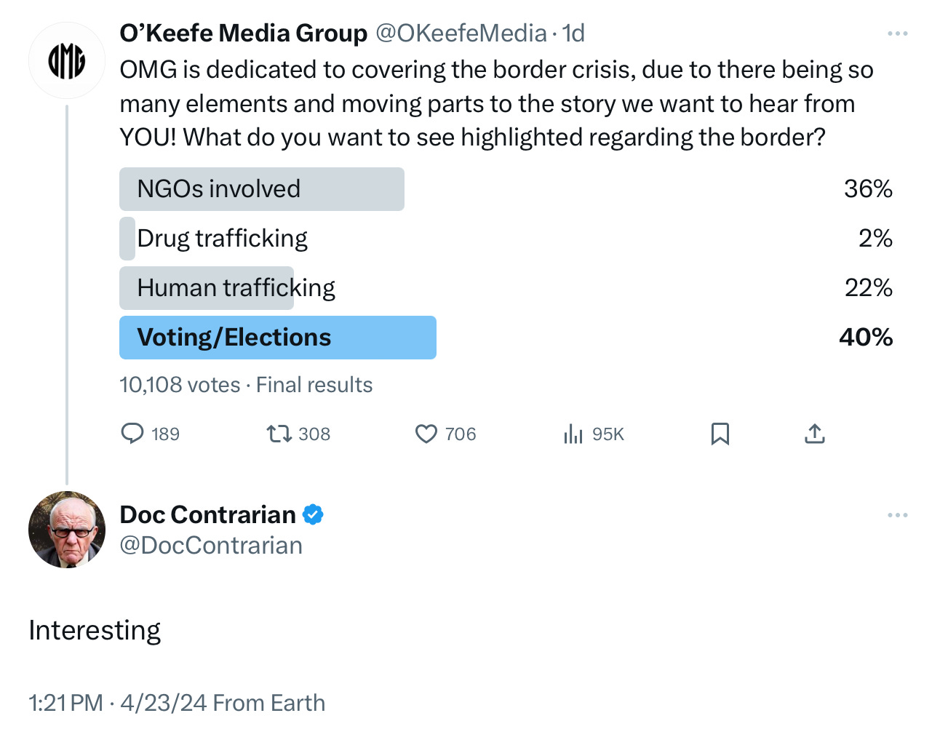Open more options on Doc Contrarian's post
This screenshot has width=940, height=737.
pos(897,515)
